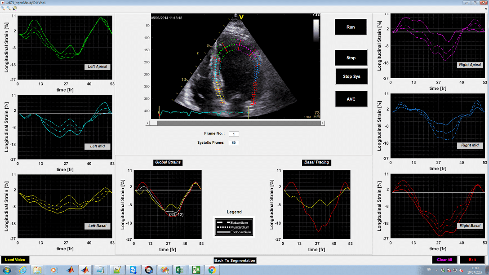Click the AVC button
Screen dimensions: 489x275
(351, 99)
